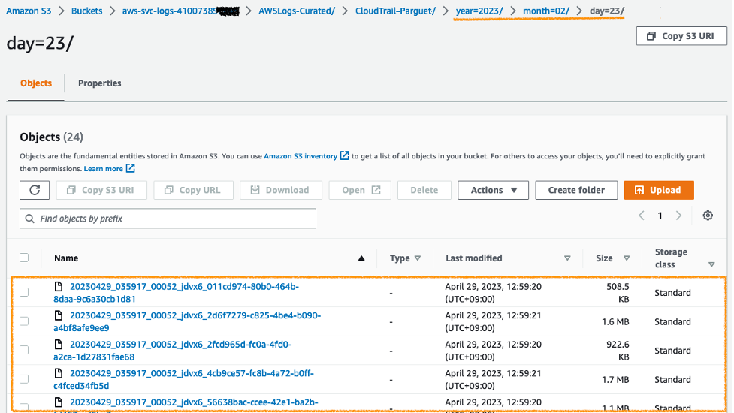Viewport: 734px width, 413px height.
Task: Go to the next page arrow
Action: point(678,216)
